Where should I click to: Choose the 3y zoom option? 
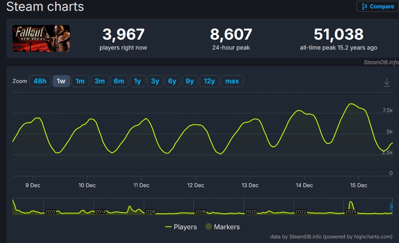pyautogui.click(x=155, y=81)
